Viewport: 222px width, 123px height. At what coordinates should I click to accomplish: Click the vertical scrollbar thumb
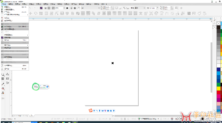(x=211, y=67)
